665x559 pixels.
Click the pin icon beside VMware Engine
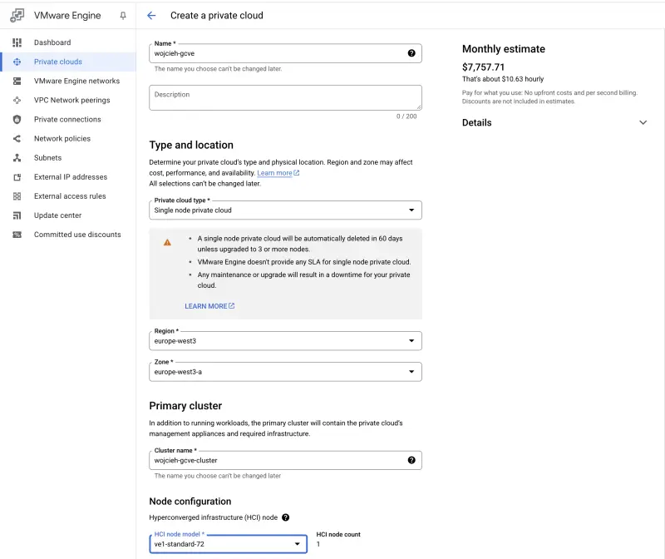click(x=124, y=16)
